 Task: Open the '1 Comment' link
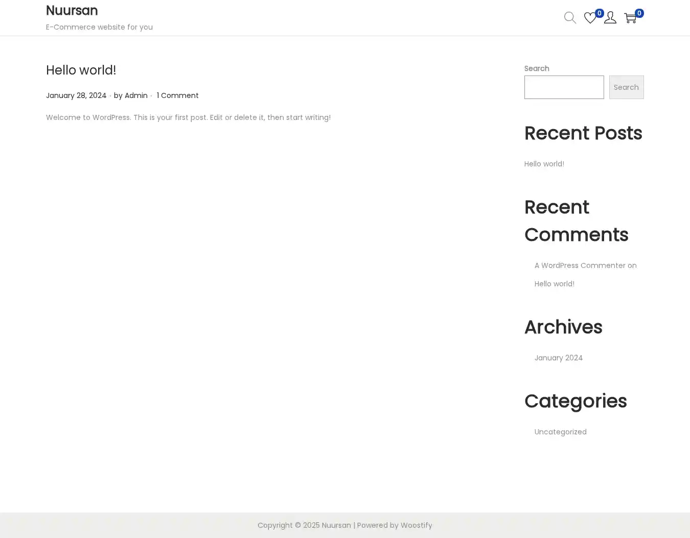(177, 95)
